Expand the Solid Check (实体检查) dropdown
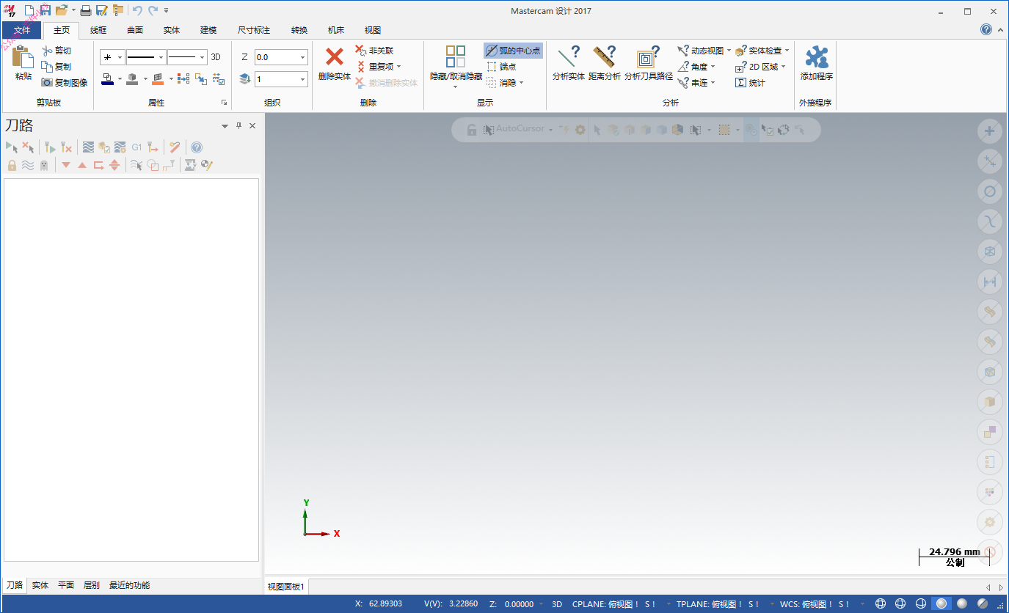This screenshot has width=1009, height=613. point(787,51)
